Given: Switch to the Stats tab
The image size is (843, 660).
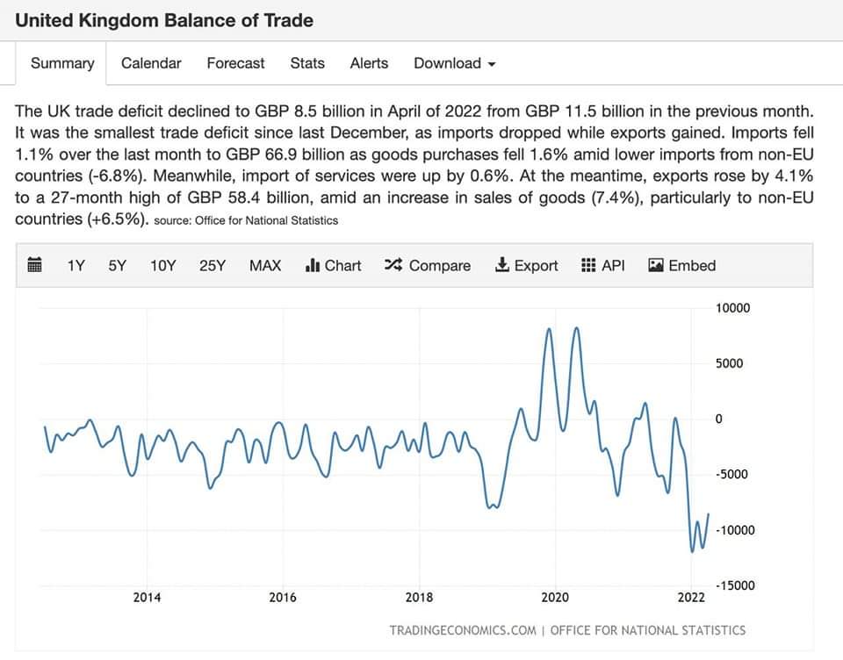Looking at the screenshot, I should tap(307, 63).
